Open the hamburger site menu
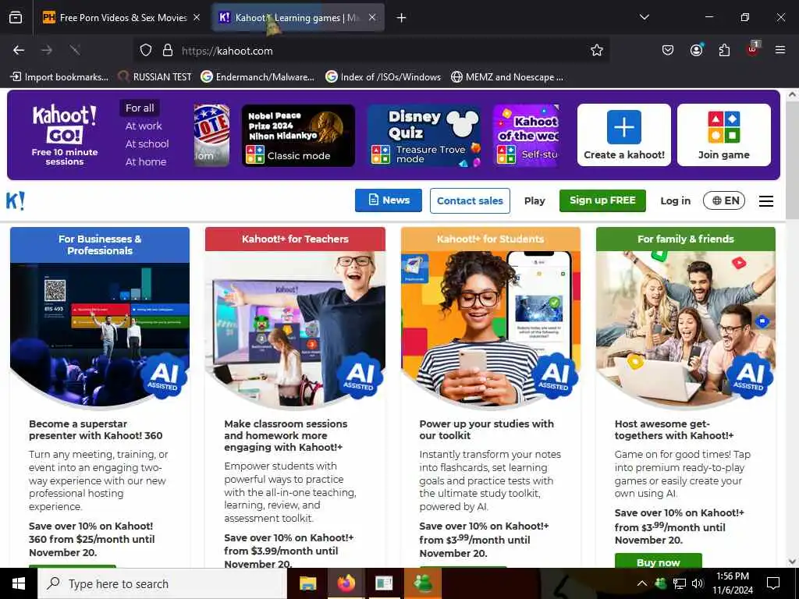The width and height of the screenshot is (799, 599). (766, 200)
